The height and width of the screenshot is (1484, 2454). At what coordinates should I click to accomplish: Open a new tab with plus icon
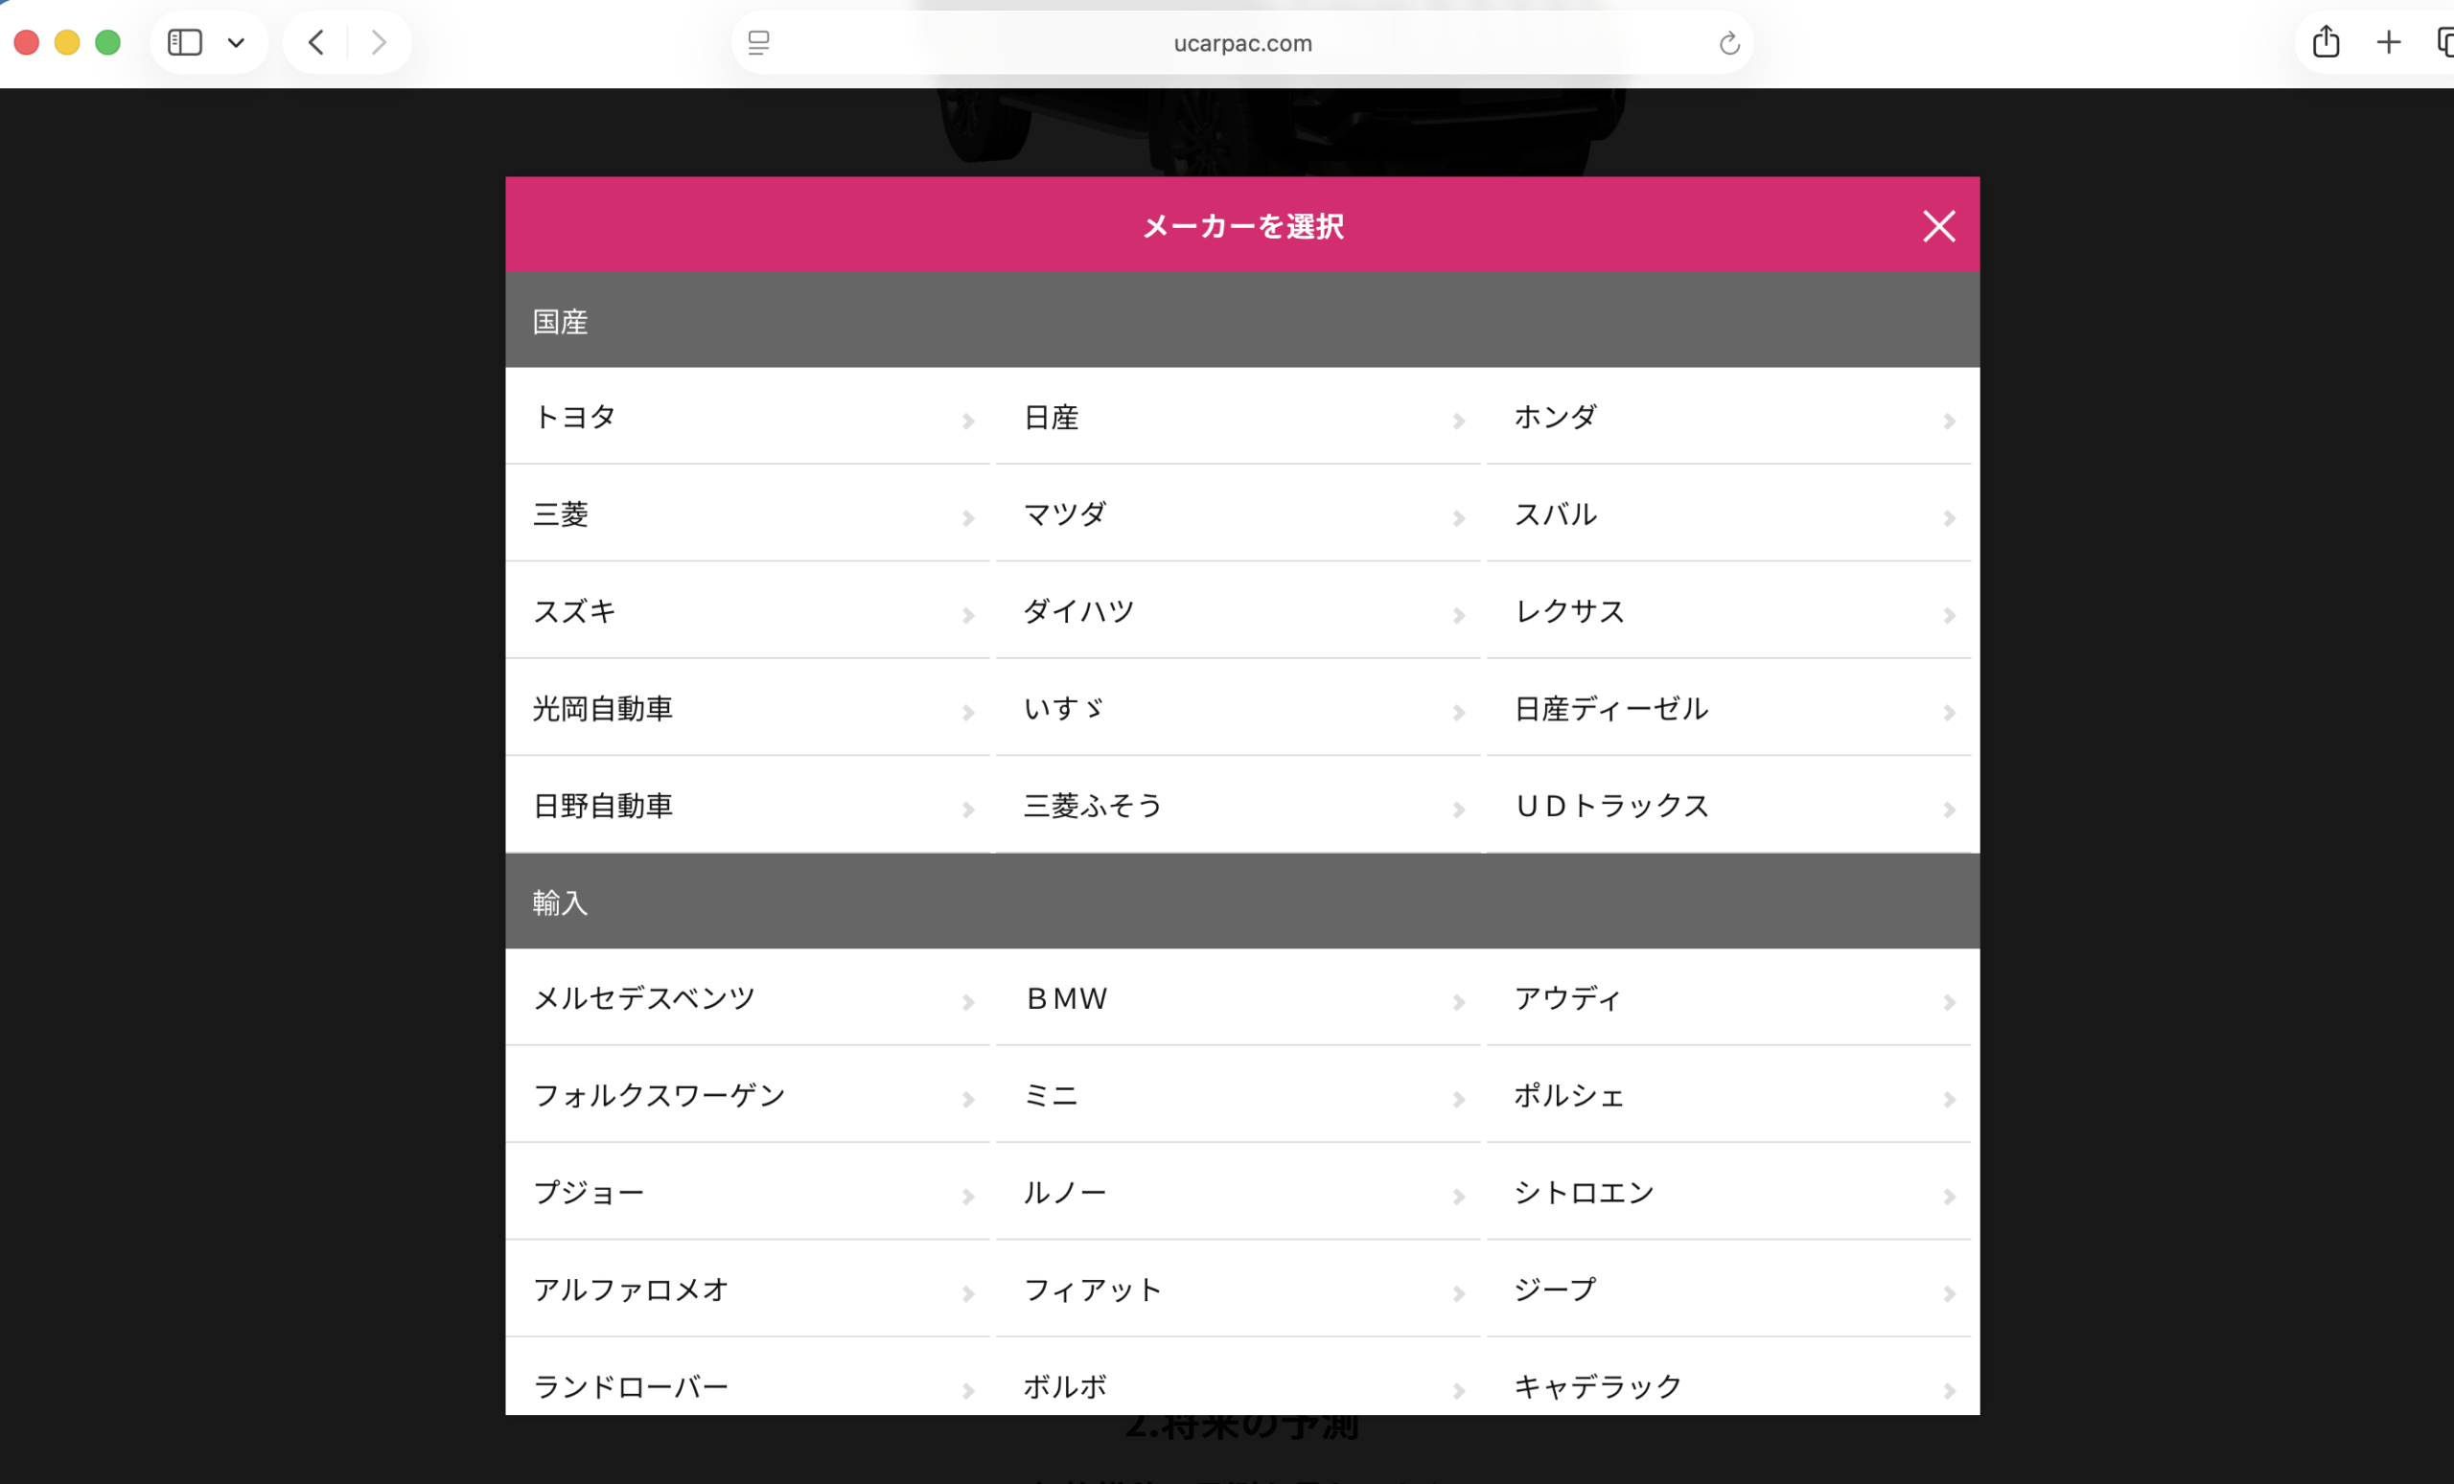[2388, 42]
